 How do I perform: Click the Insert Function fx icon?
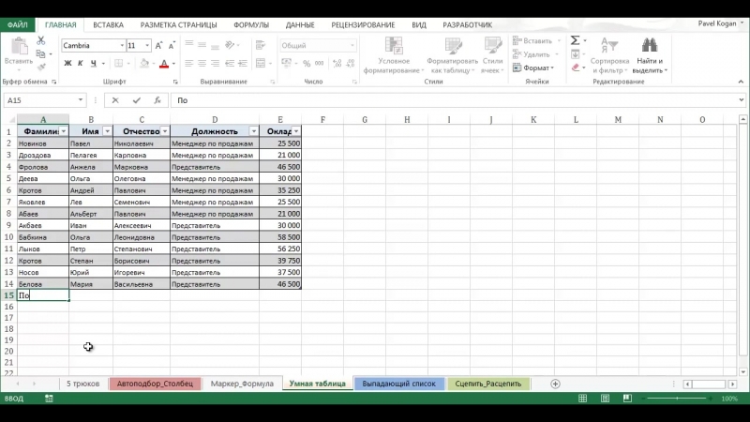(157, 100)
